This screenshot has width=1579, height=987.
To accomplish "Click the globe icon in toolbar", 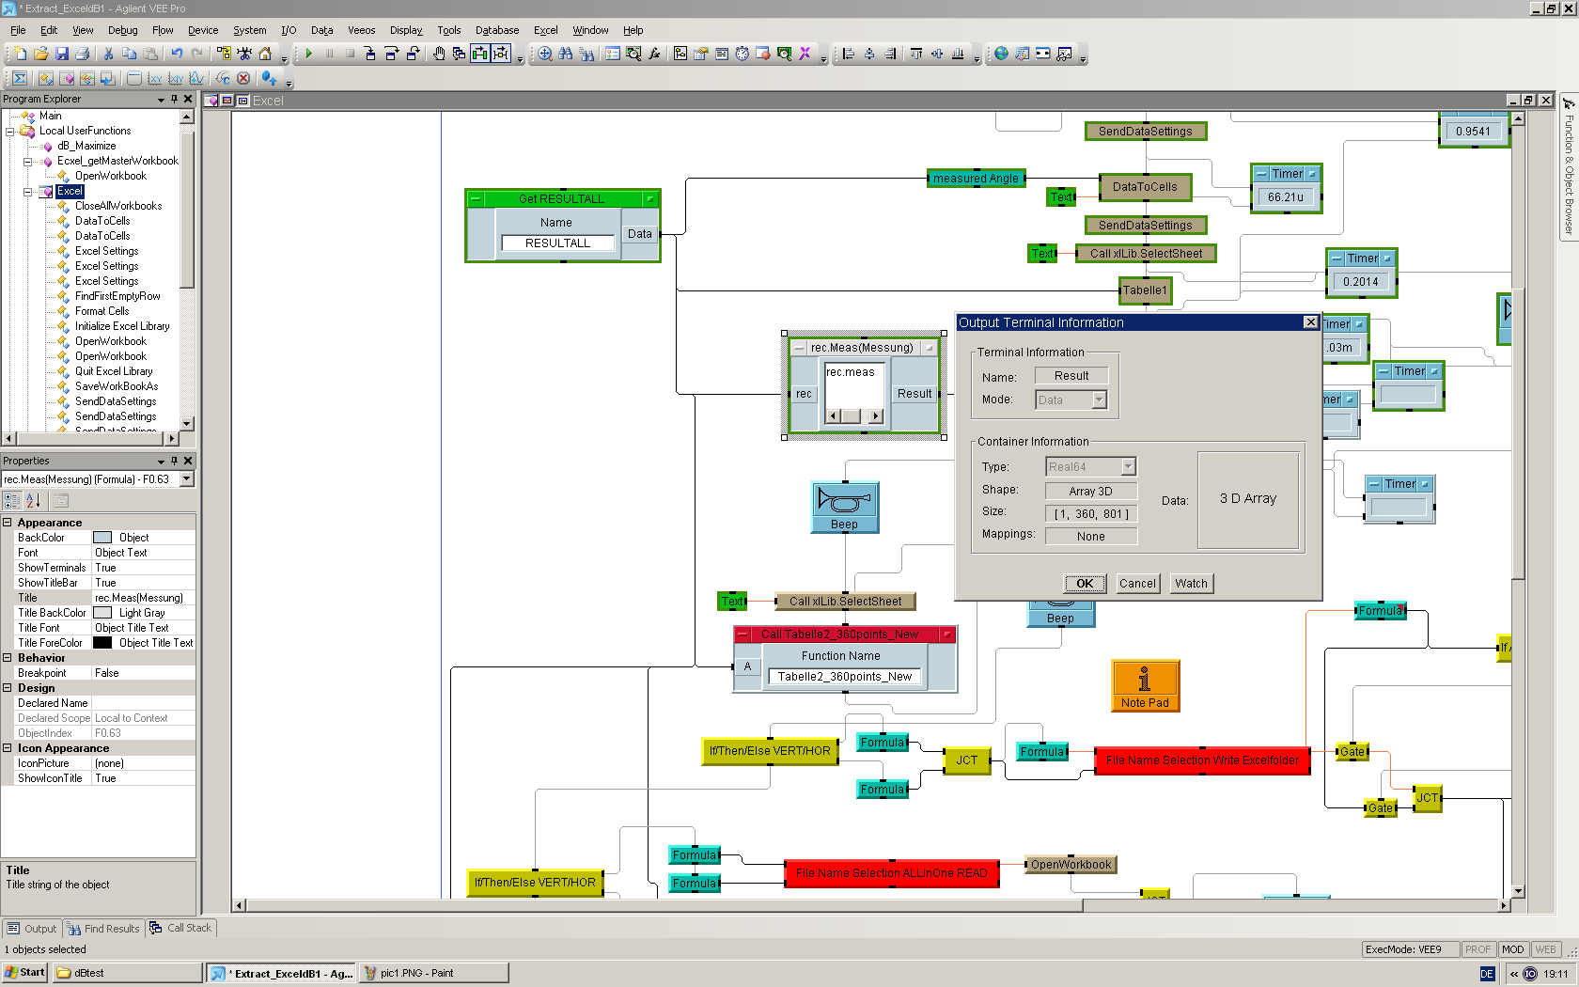I will [x=1001, y=54].
